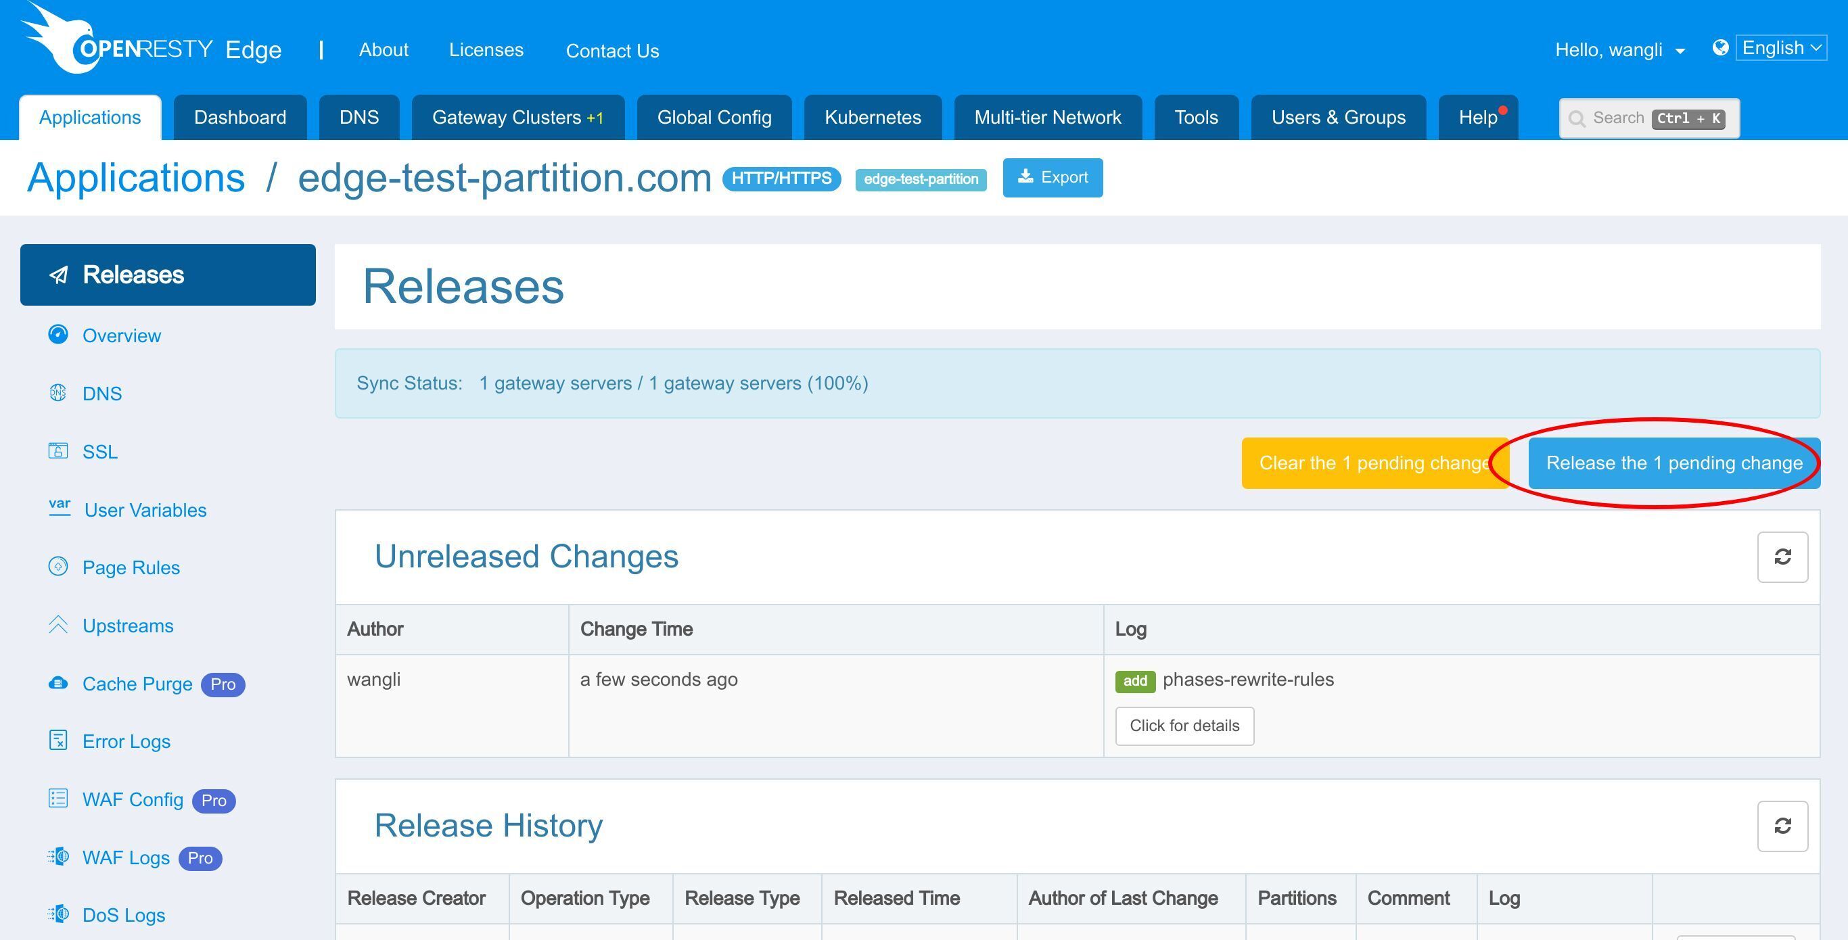The width and height of the screenshot is (1848, 940).
Task: Click the Click for details button
Action: click(x=1184, y=726)
